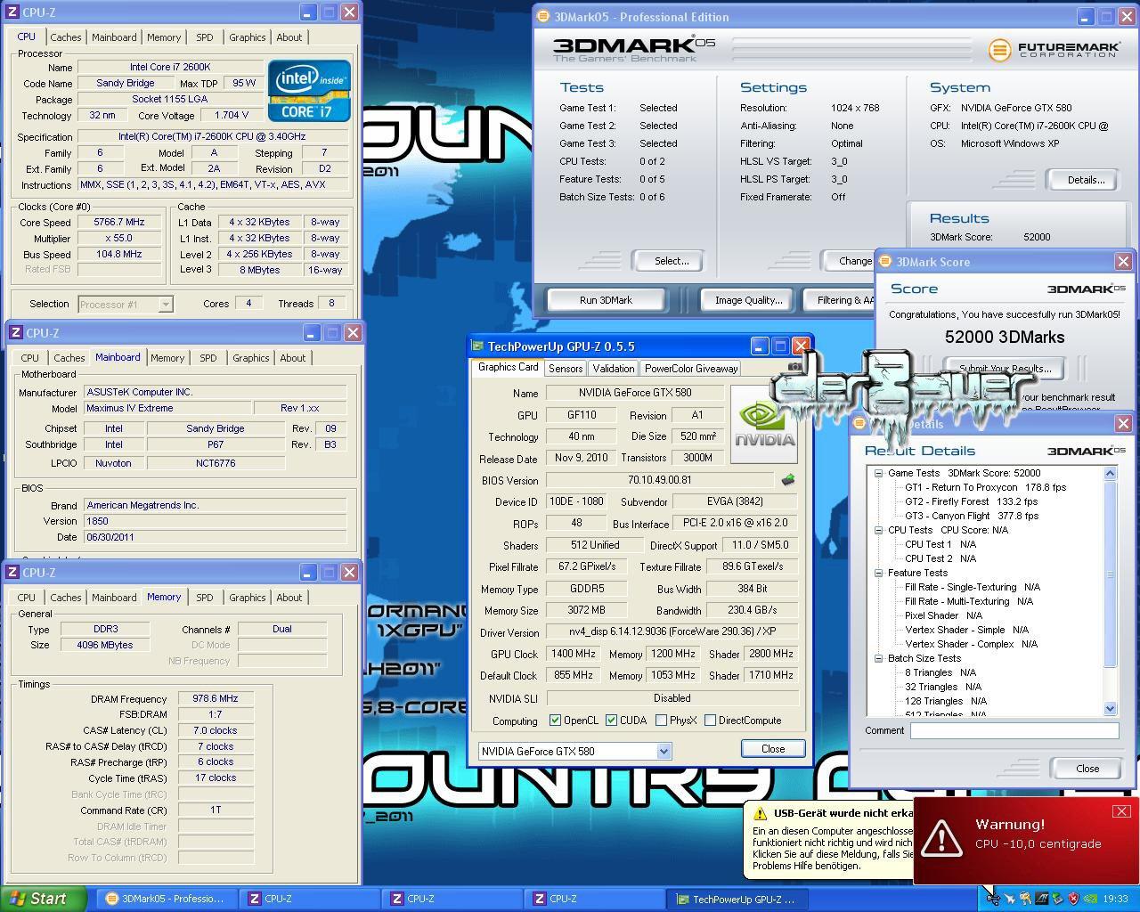The image size is (1140, 912).
Task: Click the Maximus IV Extreme model field
Action: pos(167,408)
